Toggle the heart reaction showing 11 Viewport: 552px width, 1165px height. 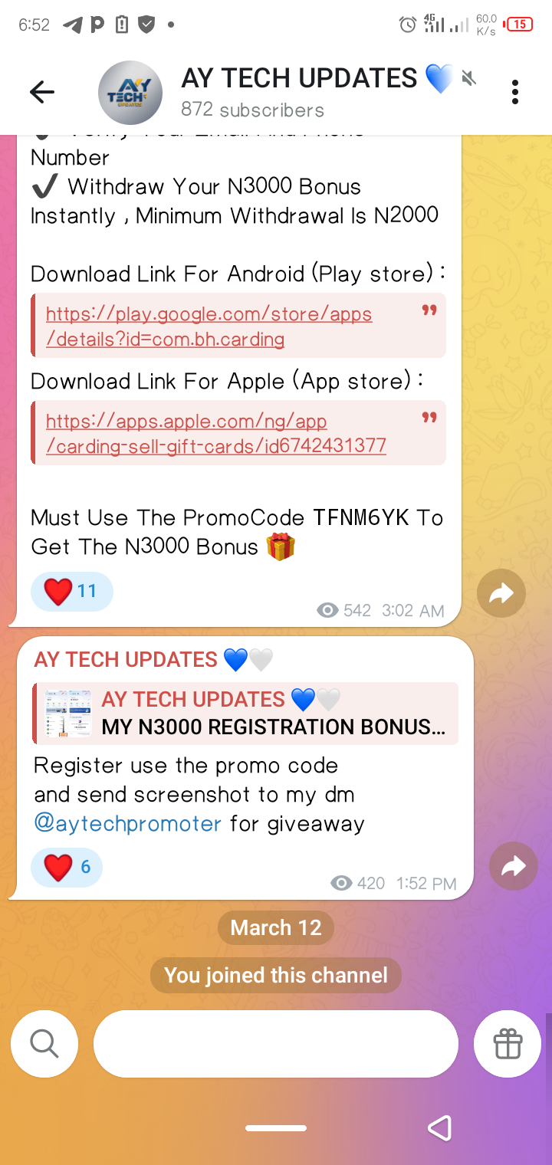click(x=72, y=591)
